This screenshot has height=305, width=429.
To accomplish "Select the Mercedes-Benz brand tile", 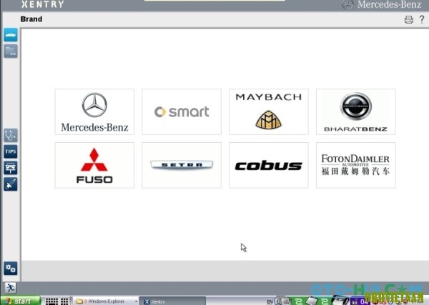I will (x=94, y=111).
